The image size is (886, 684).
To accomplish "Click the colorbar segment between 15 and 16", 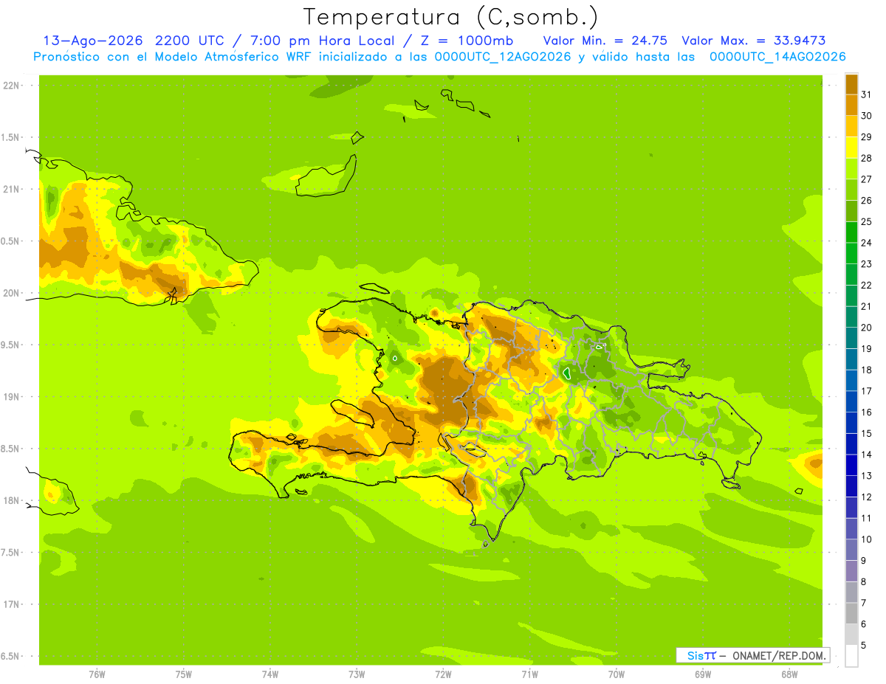I will click(851, 423).
